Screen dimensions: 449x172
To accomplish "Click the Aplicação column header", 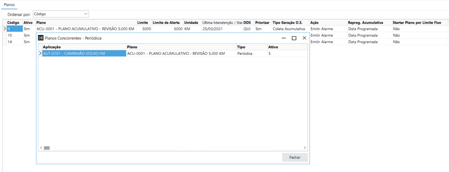I will [84, 47].
